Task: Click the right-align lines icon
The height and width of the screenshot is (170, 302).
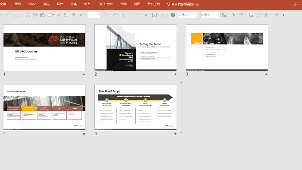Action: 277,15
